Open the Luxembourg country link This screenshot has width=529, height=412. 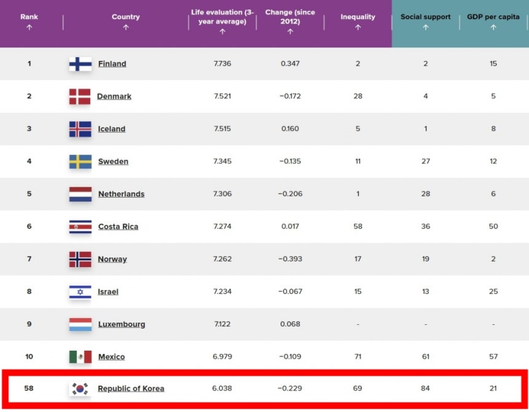coord(122,324)
